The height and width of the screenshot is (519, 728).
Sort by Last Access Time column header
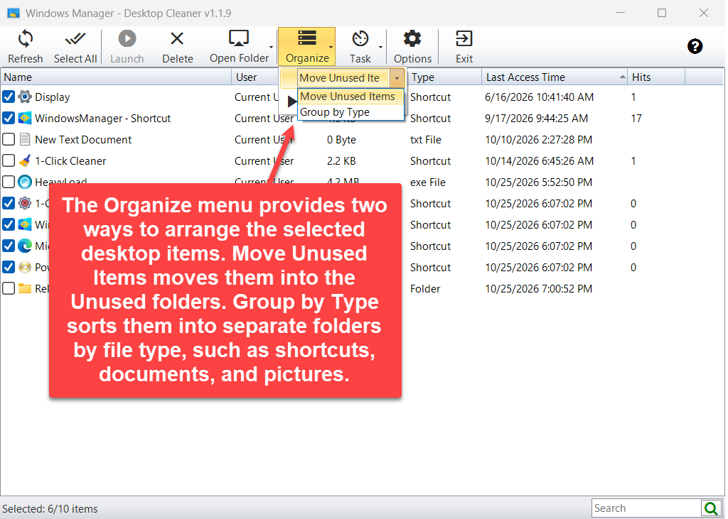[555, 77]
